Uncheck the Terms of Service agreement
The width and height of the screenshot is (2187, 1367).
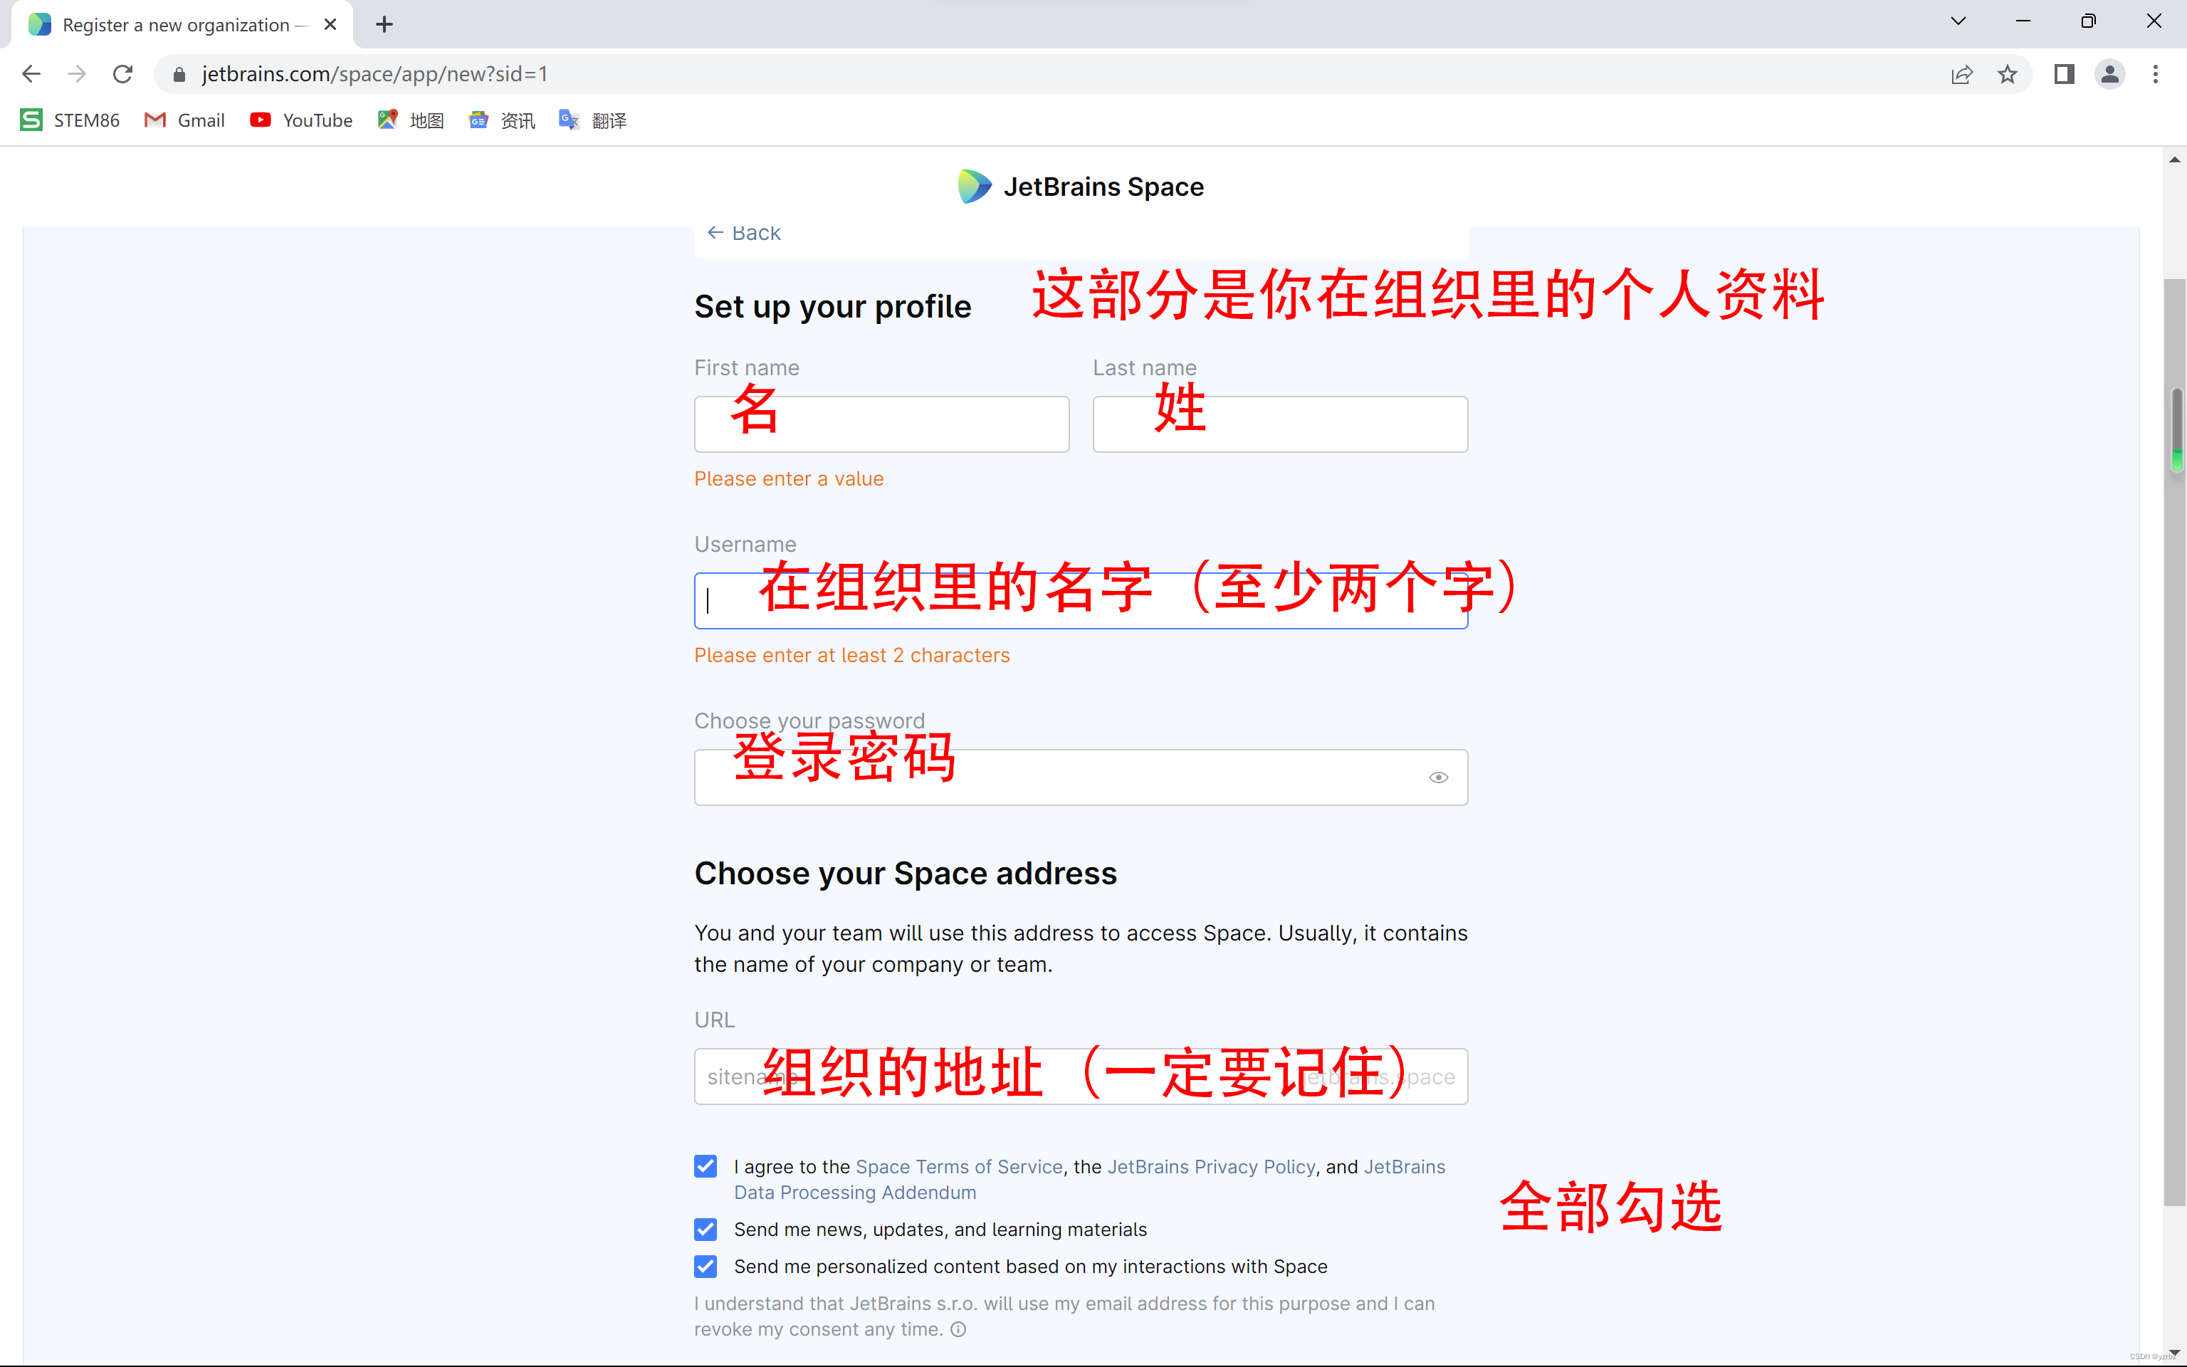[706, 1166]
